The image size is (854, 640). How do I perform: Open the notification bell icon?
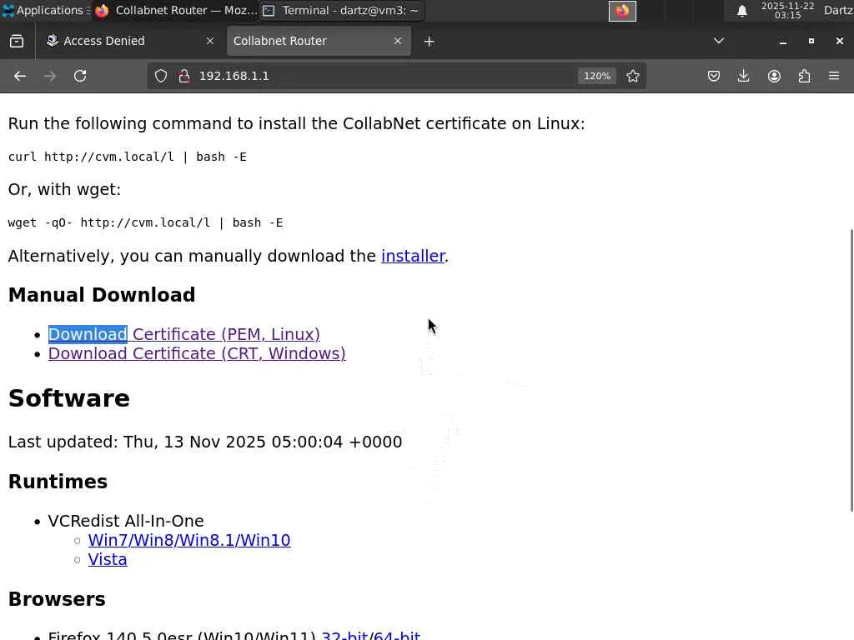(741, 11)
